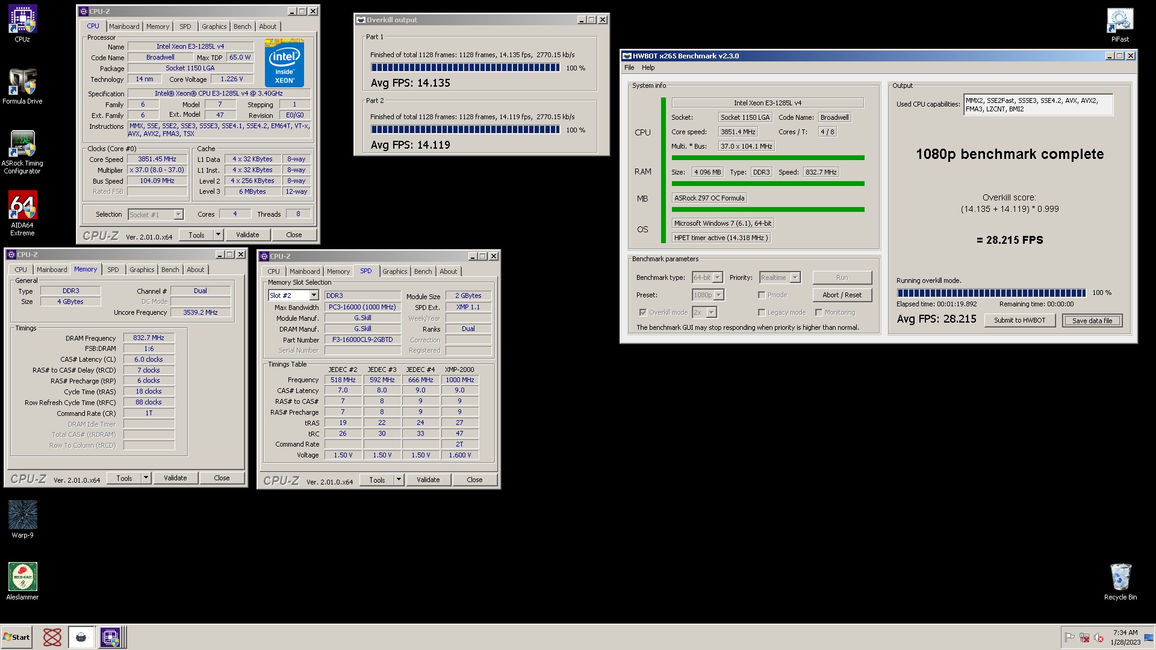
Task: Click the Part Number F3-16000CL9-2GBTD field
Action: point(362,340)
